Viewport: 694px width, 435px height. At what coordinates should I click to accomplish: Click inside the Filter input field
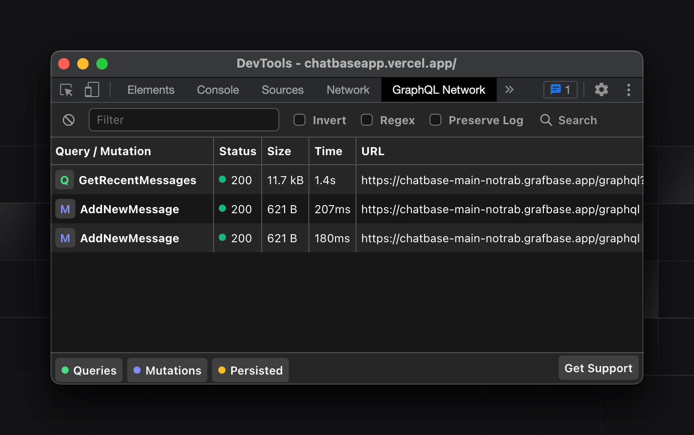point(184,120)
